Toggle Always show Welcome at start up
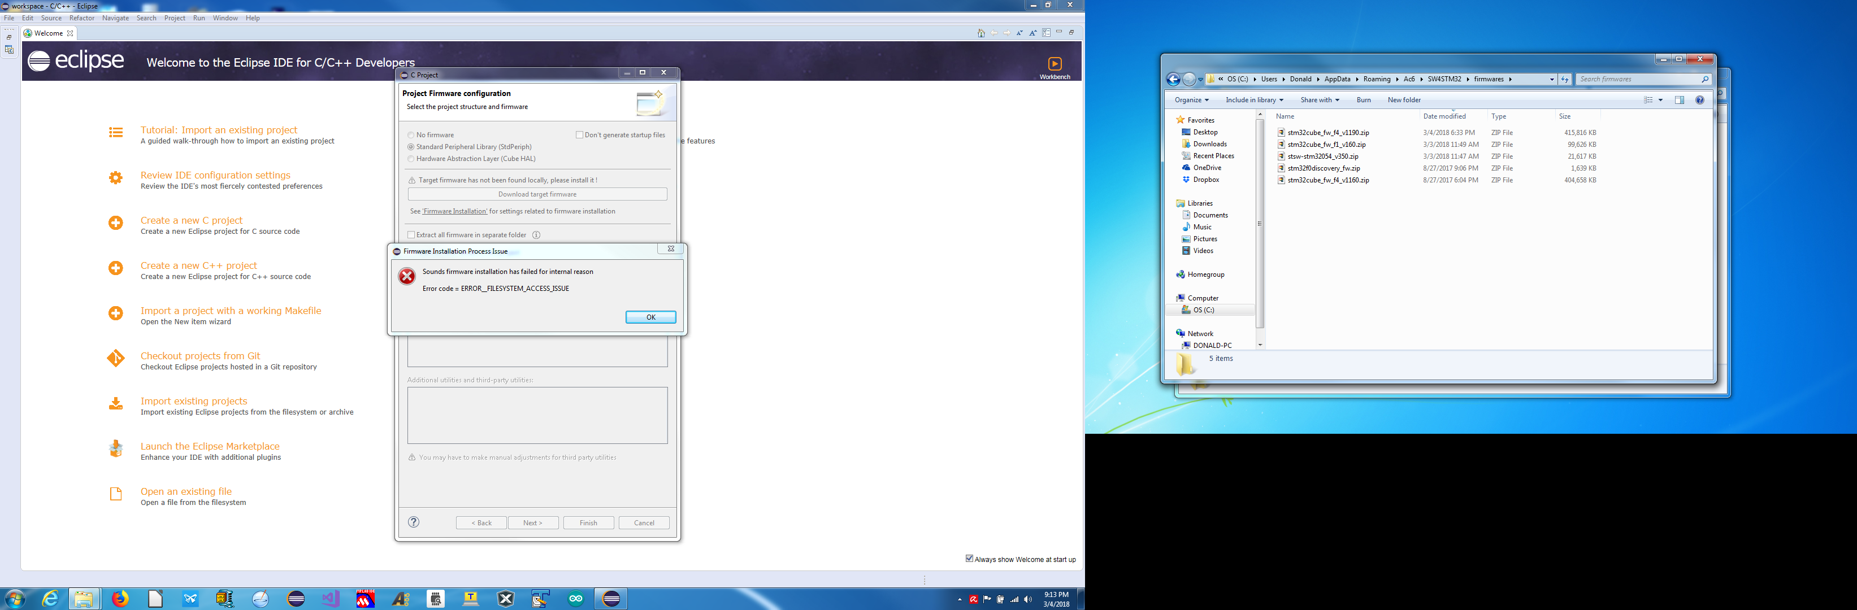1857x610 pixels. pyautogui.click(x=969, y=559)
